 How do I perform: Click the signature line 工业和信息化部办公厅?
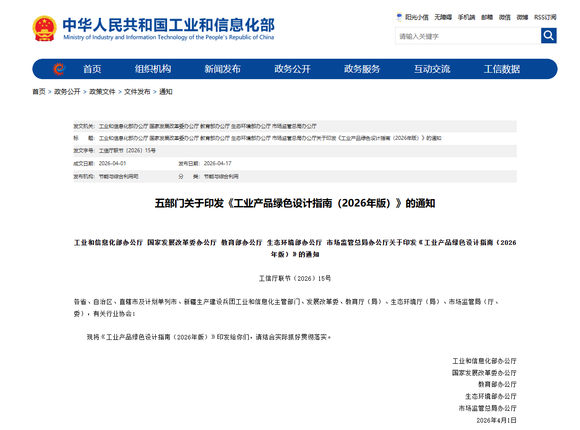[x=484, y=361]
